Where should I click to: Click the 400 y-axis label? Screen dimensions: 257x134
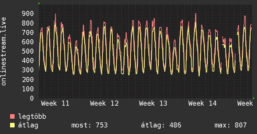point(28,60)
